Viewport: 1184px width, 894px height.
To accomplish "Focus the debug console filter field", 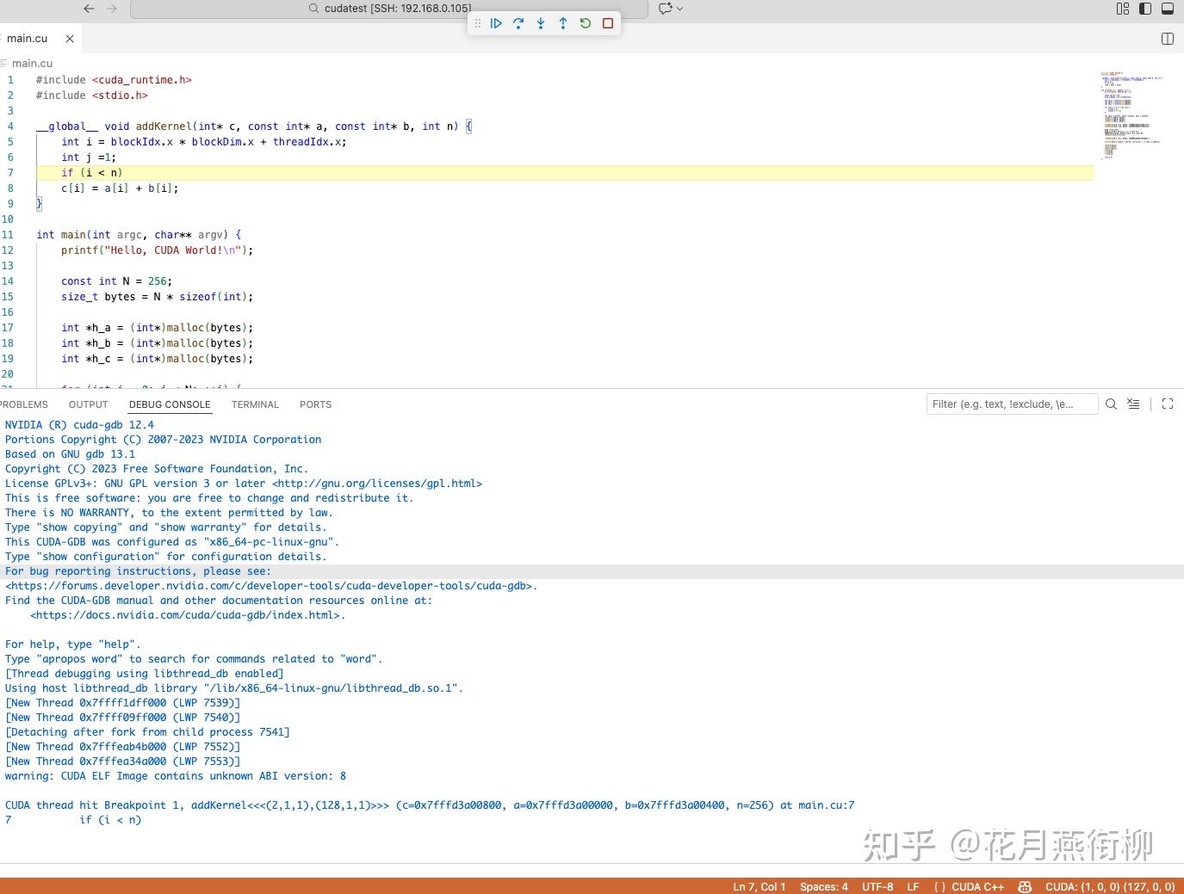I will [x=1012, y=404].
